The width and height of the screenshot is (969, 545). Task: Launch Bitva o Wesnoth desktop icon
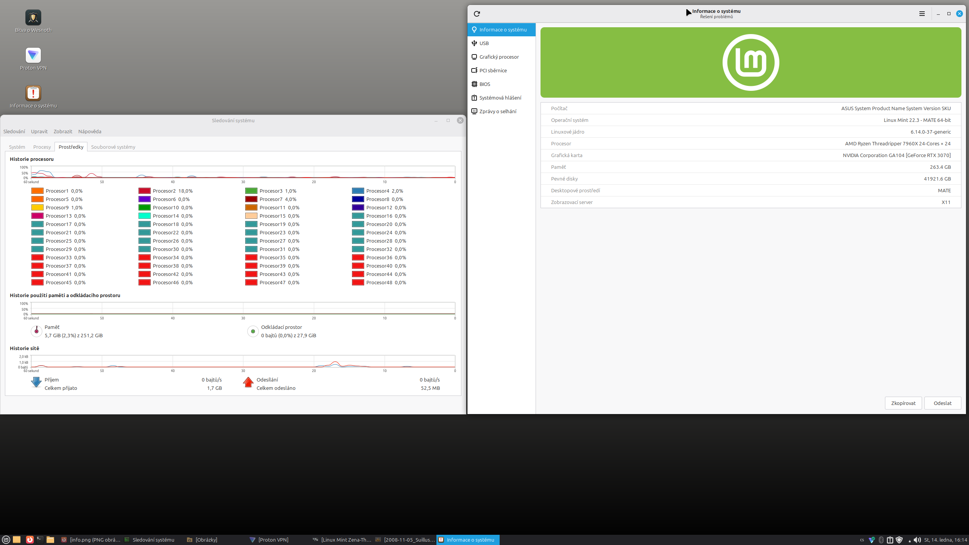tap(33, 18)
